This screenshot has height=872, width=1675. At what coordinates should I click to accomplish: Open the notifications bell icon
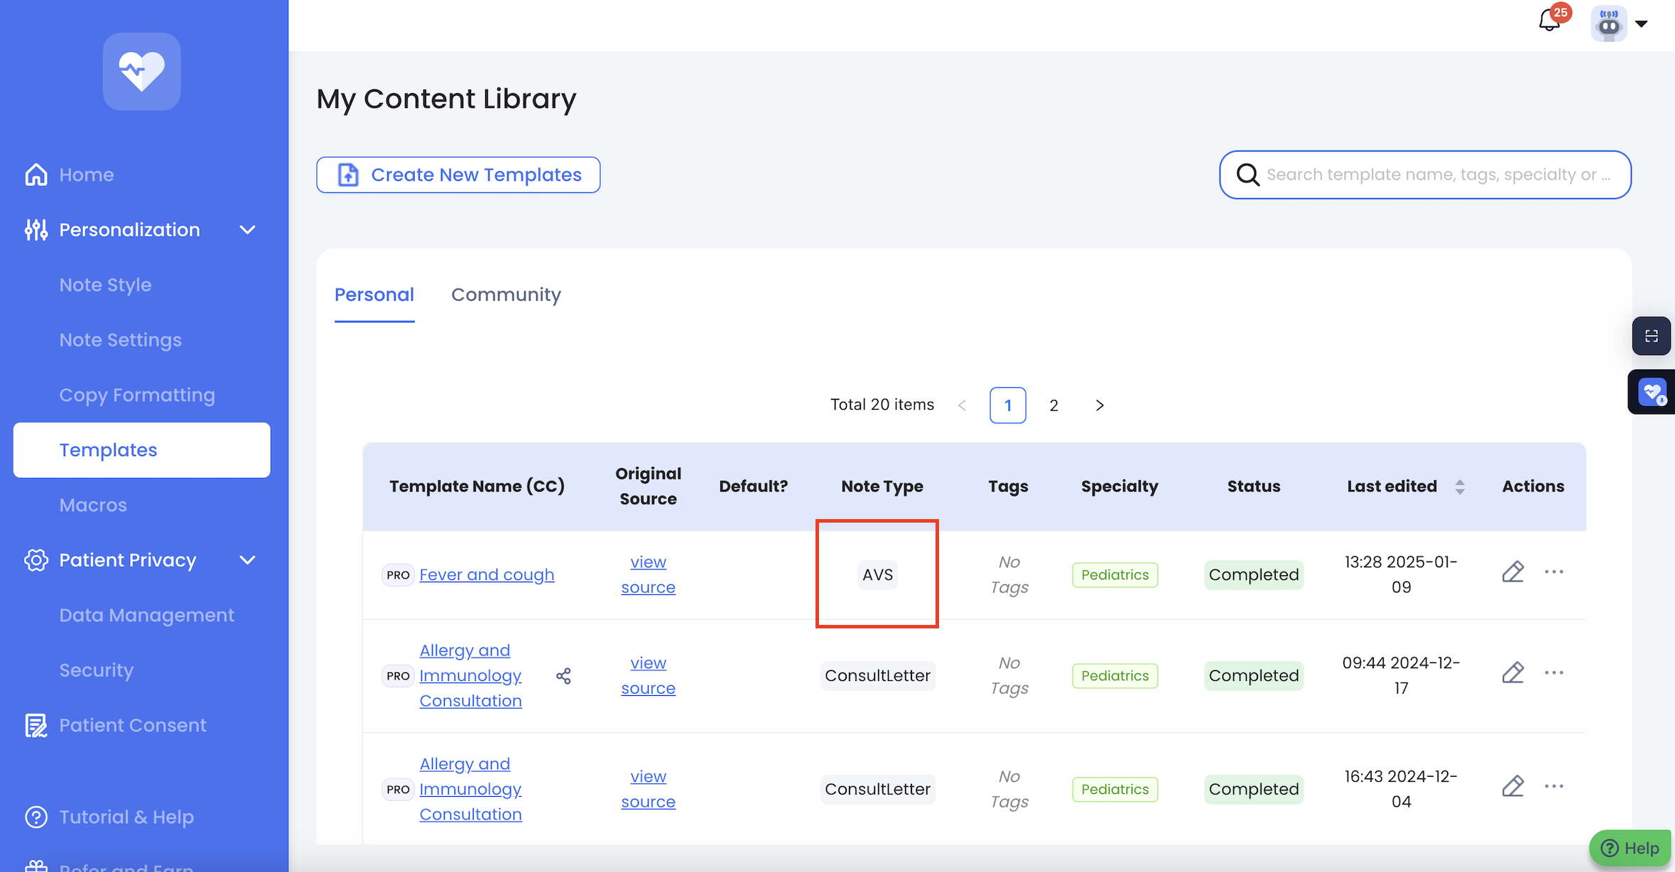(x=1549, y=21)
